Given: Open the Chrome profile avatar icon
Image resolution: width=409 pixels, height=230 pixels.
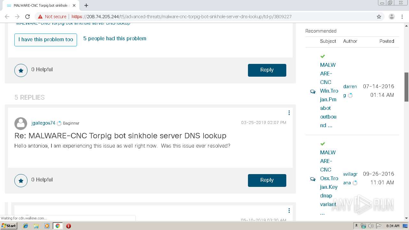Looking at the screenshot, I should pyautogui.click(x=392, y=17).
